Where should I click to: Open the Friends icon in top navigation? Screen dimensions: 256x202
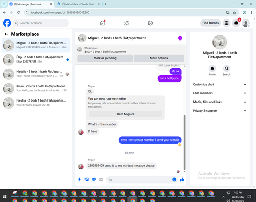coord(126,23)
